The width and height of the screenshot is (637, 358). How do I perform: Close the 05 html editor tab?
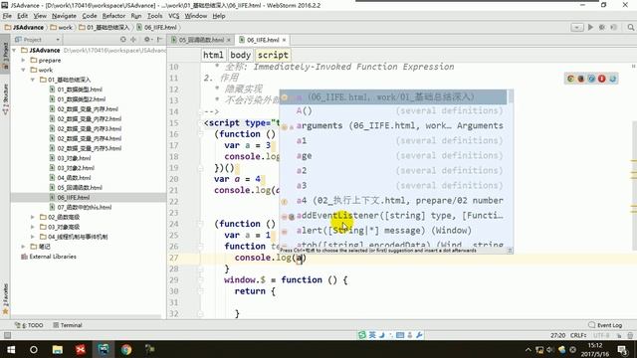point(229,40)
